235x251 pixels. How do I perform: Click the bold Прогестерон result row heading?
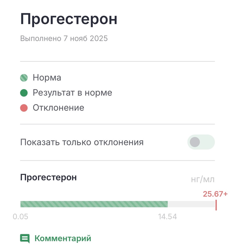click(x=48, y=177)
